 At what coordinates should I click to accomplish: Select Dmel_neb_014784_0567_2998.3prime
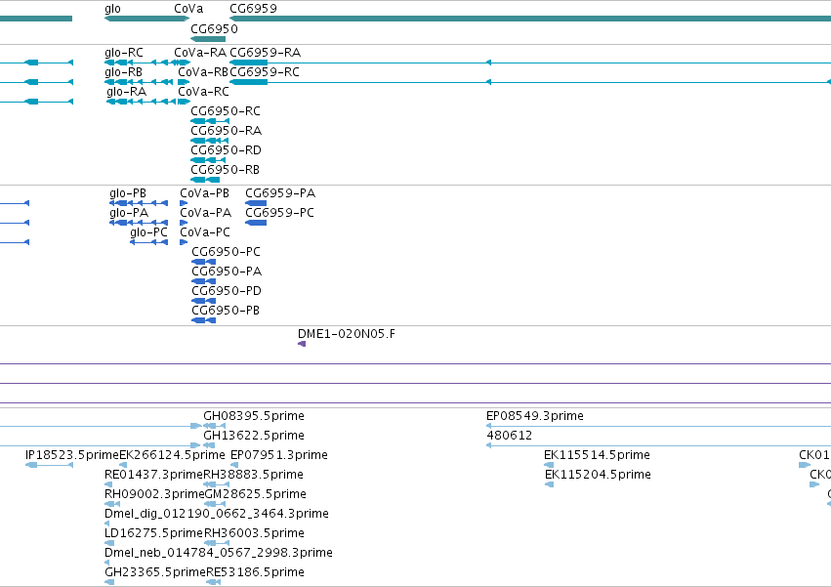tap(219, 553)
